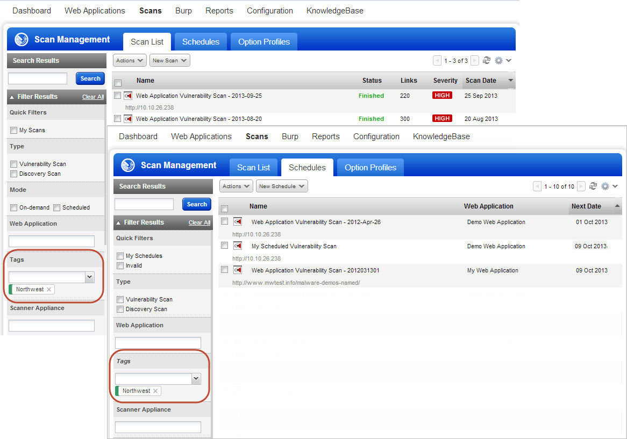
Task: Click Clear All in the front Schedules window
Action: coord(199,222)
